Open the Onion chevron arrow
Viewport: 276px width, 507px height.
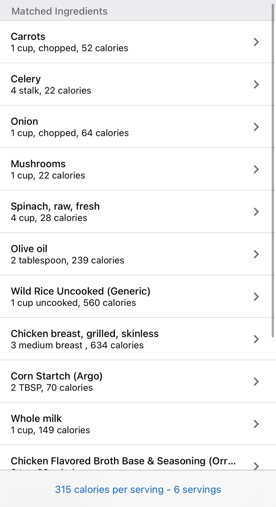256,127
